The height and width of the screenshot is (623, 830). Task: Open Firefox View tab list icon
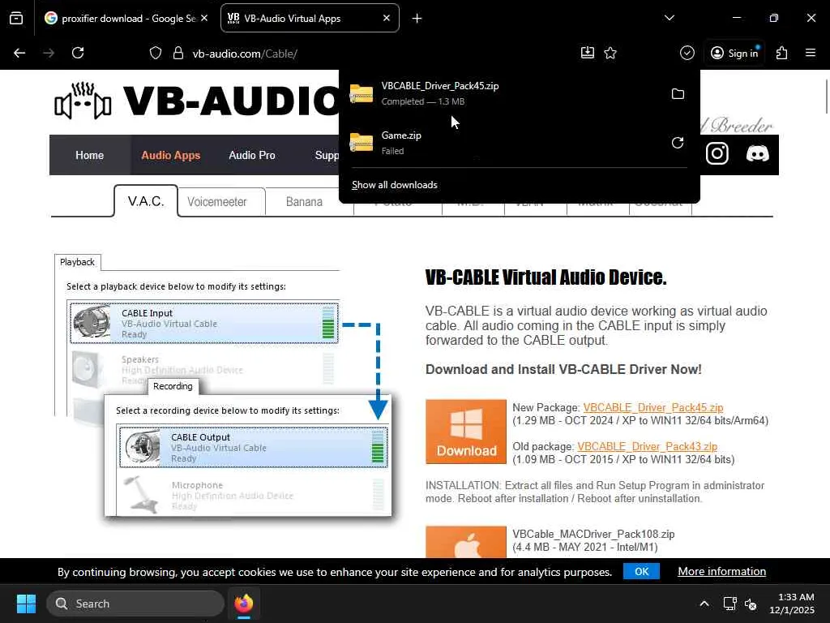click(x=16, y=19)
